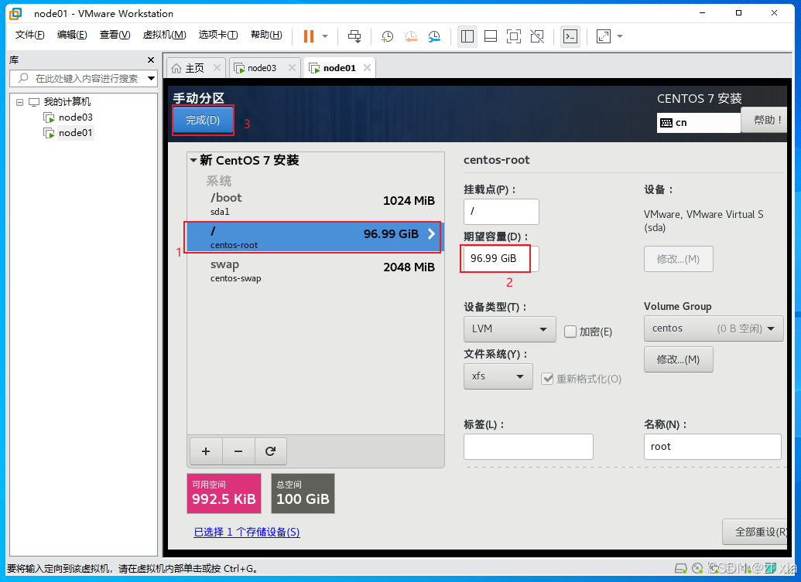The width and height of the screenshot is (801, 582).
Task: Click the 完成(D) button
Action: [203, 120]
